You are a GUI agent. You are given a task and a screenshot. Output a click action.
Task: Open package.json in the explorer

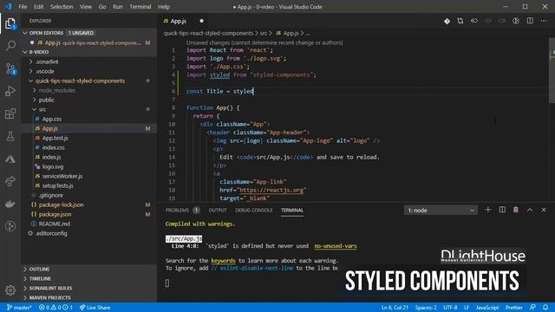[x=55, y=214]
